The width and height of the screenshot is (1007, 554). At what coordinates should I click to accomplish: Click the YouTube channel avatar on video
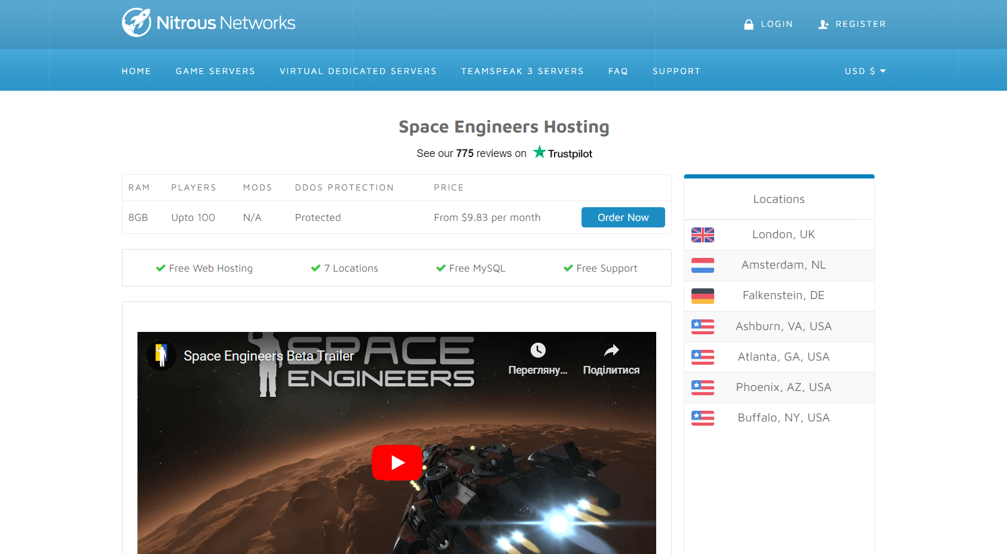point(161,356)
